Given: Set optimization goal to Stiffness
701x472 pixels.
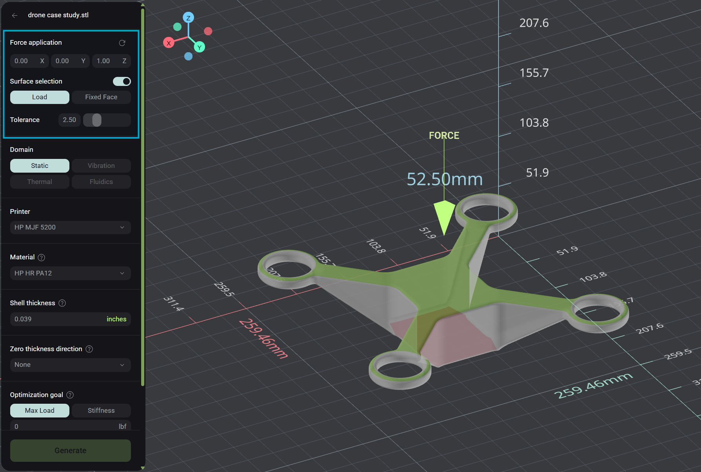Looking at the screenshot, I should click(101, 411).
